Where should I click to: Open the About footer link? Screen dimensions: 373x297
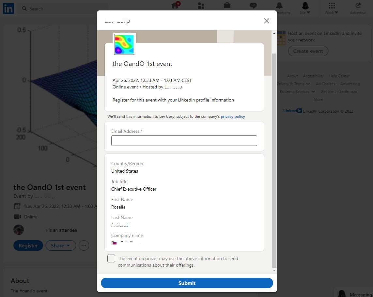(x=292, y=76)
